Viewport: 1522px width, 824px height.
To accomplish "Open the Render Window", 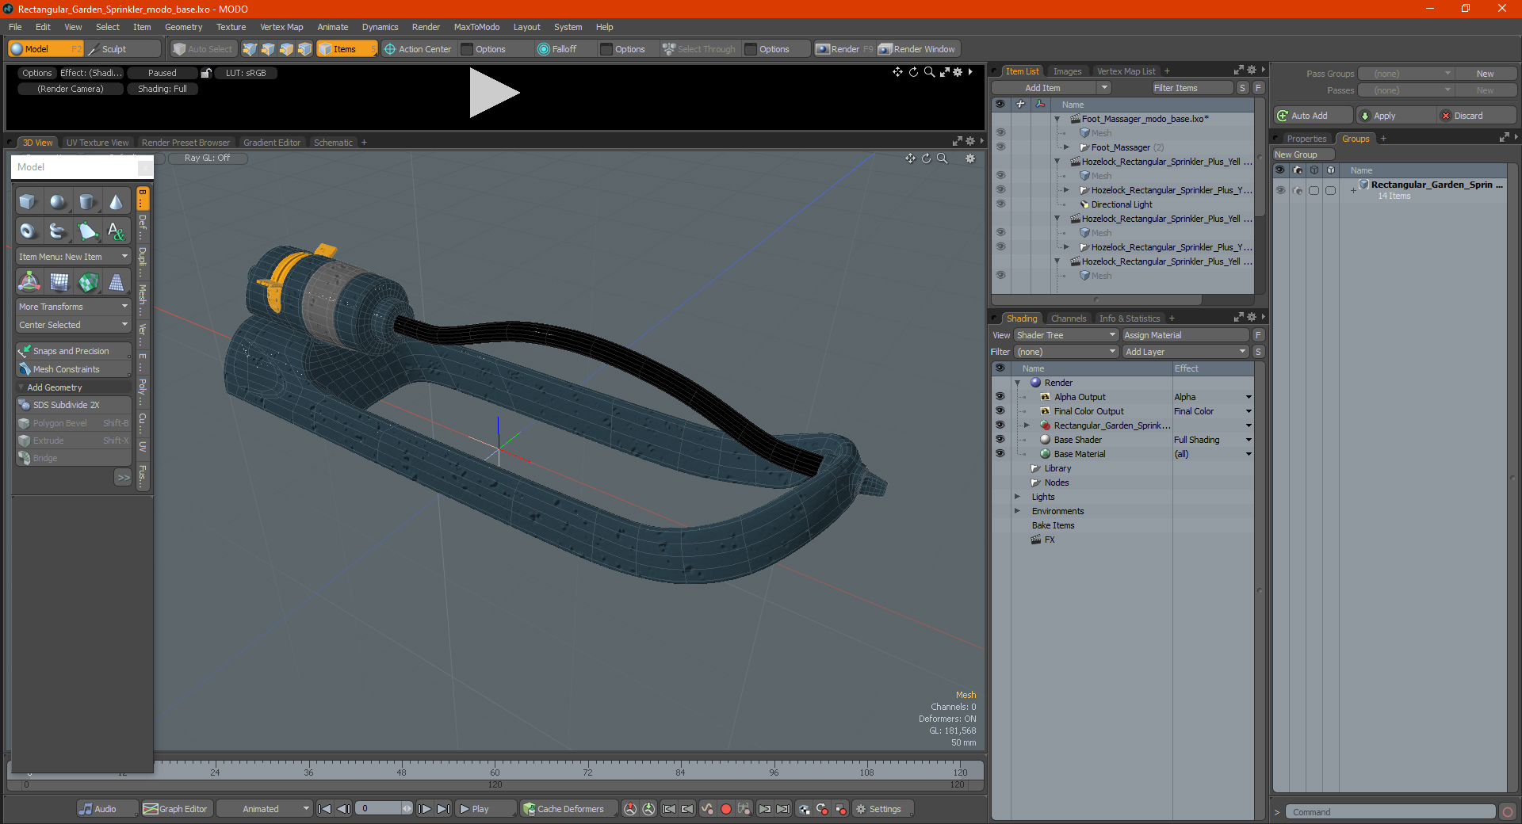I will [x=917, y=49].
